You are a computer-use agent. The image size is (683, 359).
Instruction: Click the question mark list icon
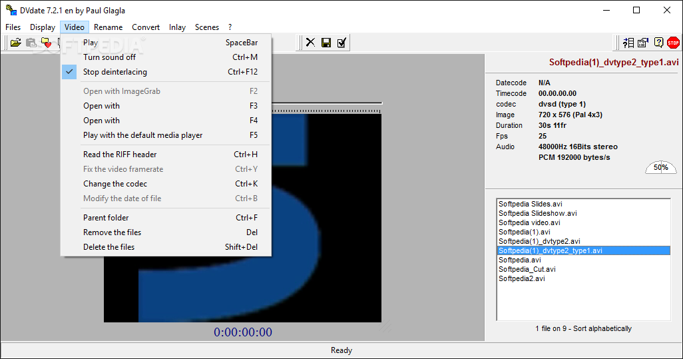point(628,42)
